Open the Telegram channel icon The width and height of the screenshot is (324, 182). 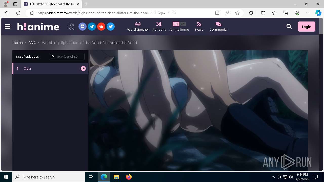(92, 27)
